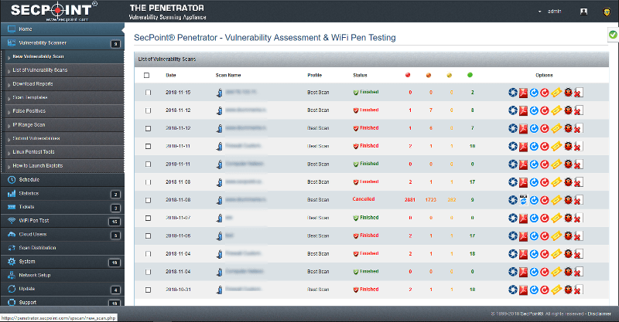Click the Date column header

pos(171,75)
